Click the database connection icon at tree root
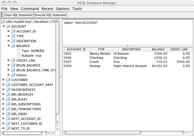 pyautogui.click(x=3, y=21)
